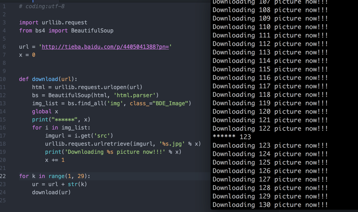
Task: Click terminal line 'Downloading 116 picture now!!!'
Action: pyautogui.click(x=270, y=78)
